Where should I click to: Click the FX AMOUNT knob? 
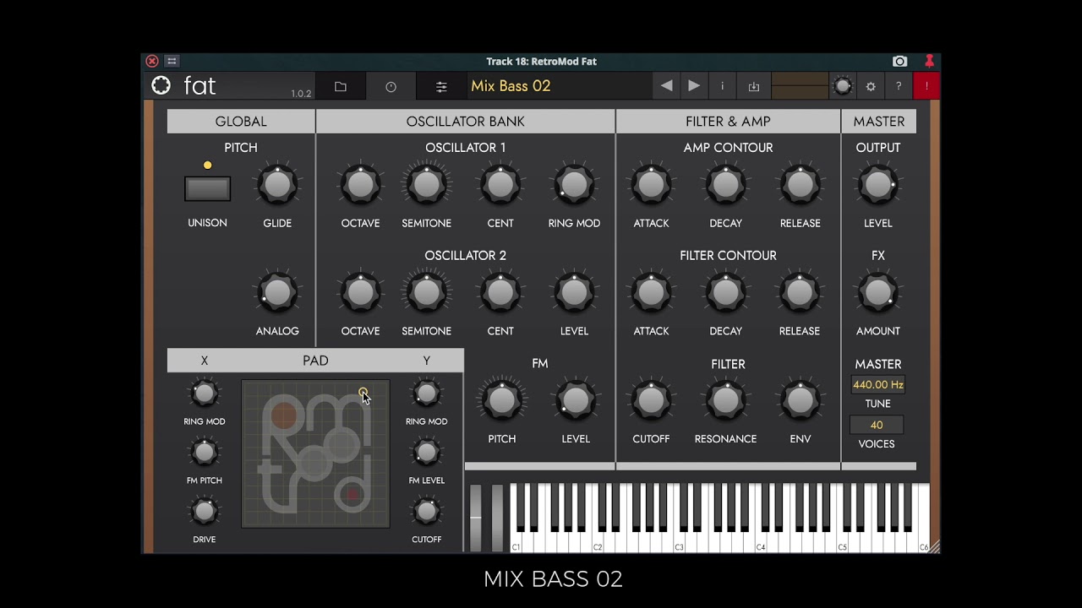coord(878,292)
